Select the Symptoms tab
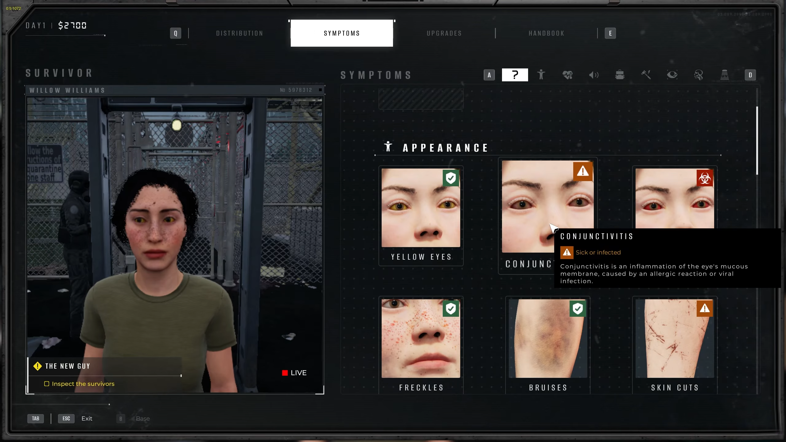The image size is (786, 442). [x=342, y=33]
